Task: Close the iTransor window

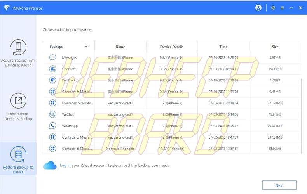Action: click(x=300, y=8)
